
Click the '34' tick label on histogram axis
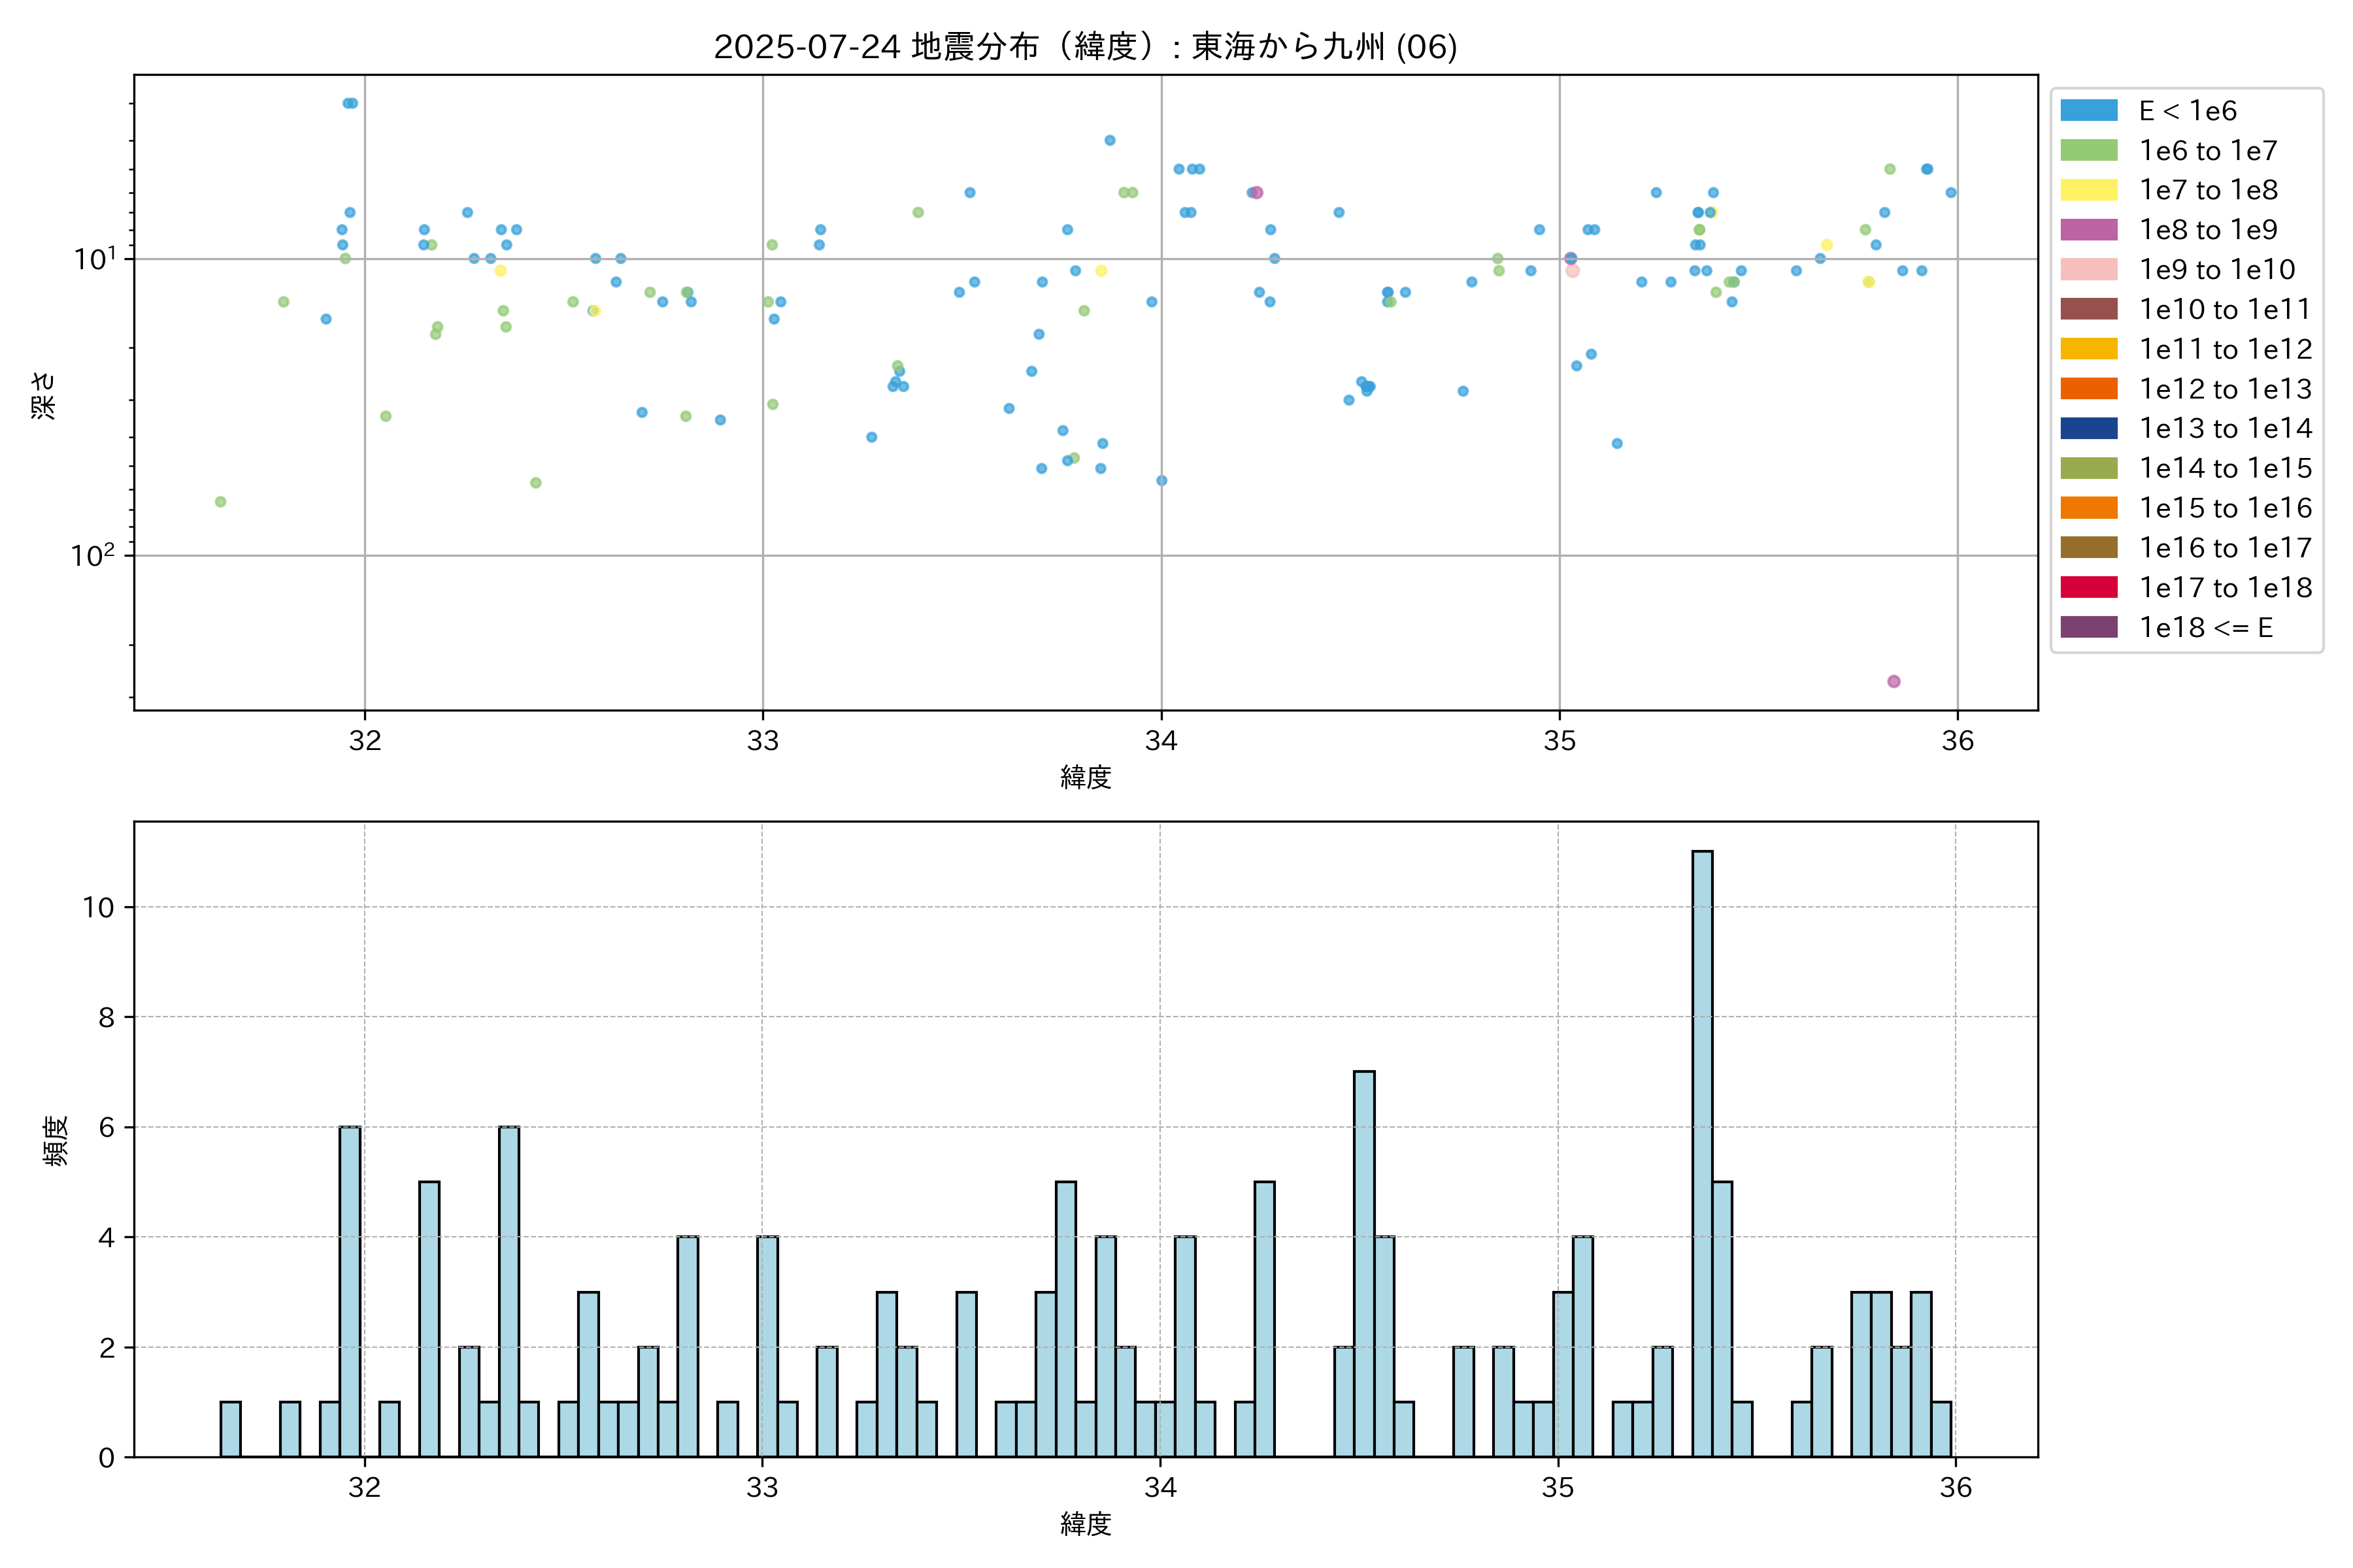click(1160, 1488)
